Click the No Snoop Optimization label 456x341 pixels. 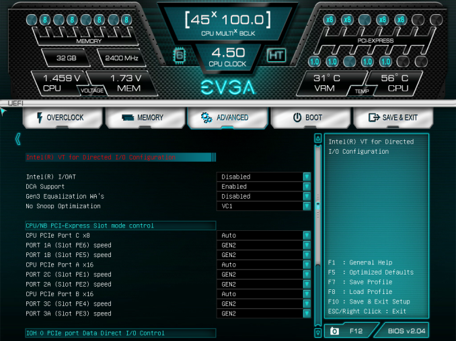pyautogui.click(x=63, y=206)
